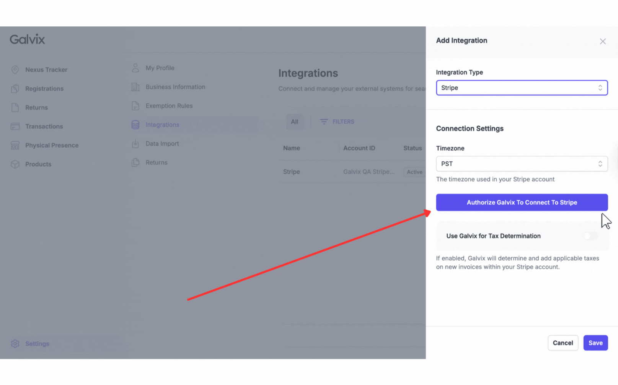Image resolution: width=618 pixels, height=385 pixels.
Task: Click the Settings gear icon
Action: click(x=15, y=344)
